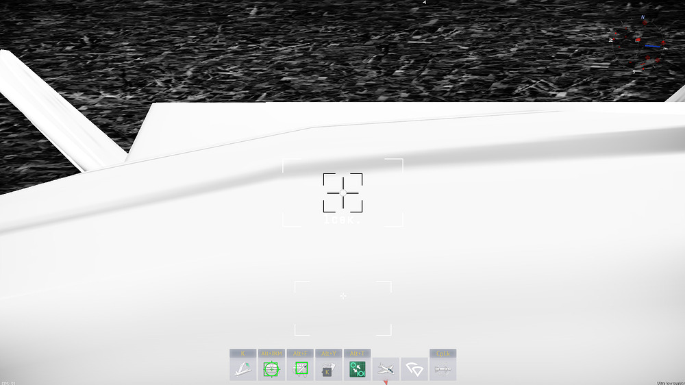The width and height of the screenshot is (685, 385).
Task: Select the missile weapon icon under CpLk
Action: point(443,369)
